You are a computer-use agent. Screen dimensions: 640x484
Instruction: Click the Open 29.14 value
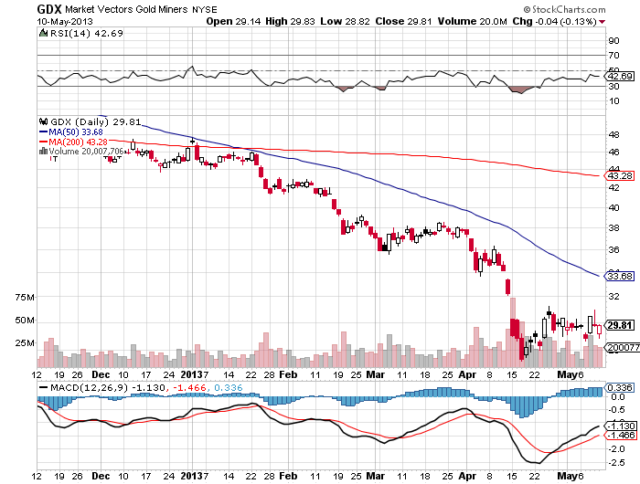[233, 21]
